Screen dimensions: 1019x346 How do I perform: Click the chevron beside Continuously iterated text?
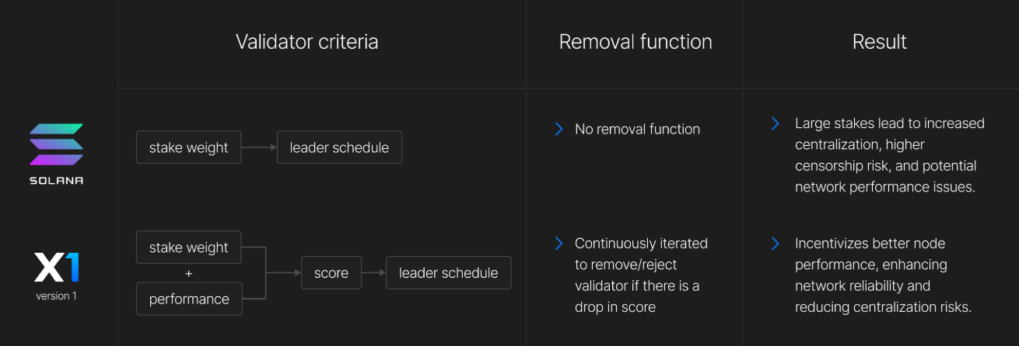pos(559,244)
